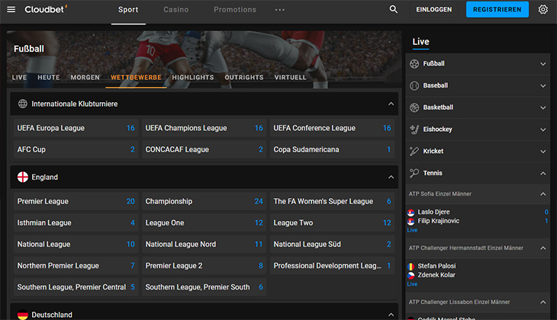Click Filip Krajinovic's flag icon
The height and width of the screenshot is (320, 557).
[x=411, y=222]
